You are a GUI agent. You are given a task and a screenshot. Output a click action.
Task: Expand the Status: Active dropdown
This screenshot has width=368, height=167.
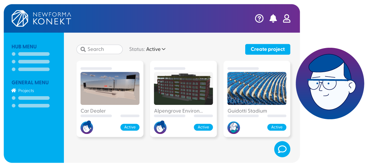coord(148,49)
